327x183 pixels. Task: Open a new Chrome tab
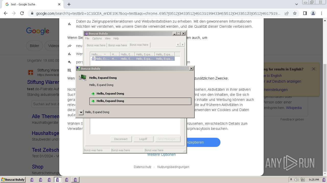pyautogui.click(x=69, y=4)
